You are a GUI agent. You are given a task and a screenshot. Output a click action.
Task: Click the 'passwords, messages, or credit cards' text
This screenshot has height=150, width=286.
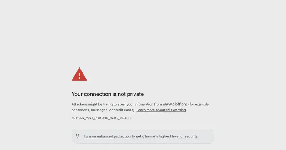103,110
